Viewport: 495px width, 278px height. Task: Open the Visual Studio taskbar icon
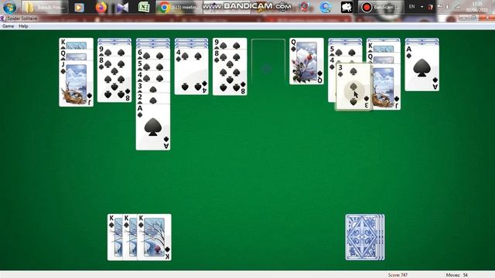click(x=122, y=7)
